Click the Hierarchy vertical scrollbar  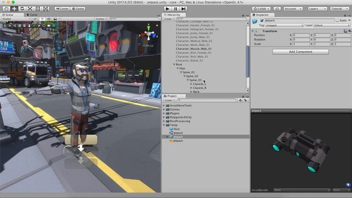248,61
